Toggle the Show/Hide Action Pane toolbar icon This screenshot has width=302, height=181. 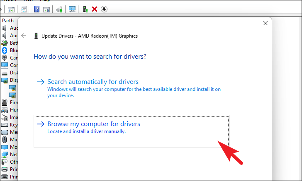[x=46, y=9]
